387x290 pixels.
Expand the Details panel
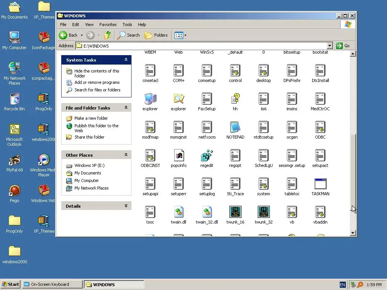click(126, 206)
